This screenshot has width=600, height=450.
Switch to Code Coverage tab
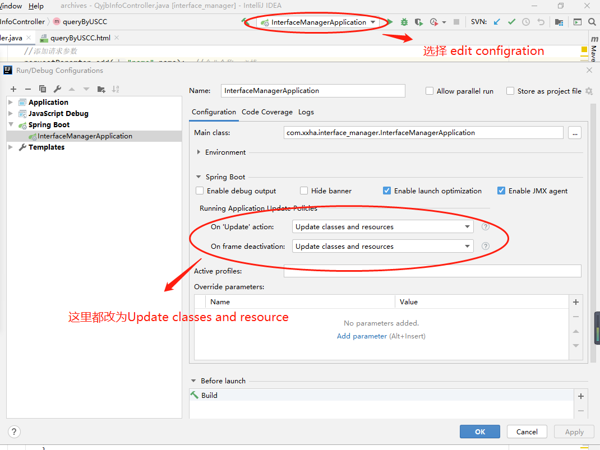coord(267,112)
